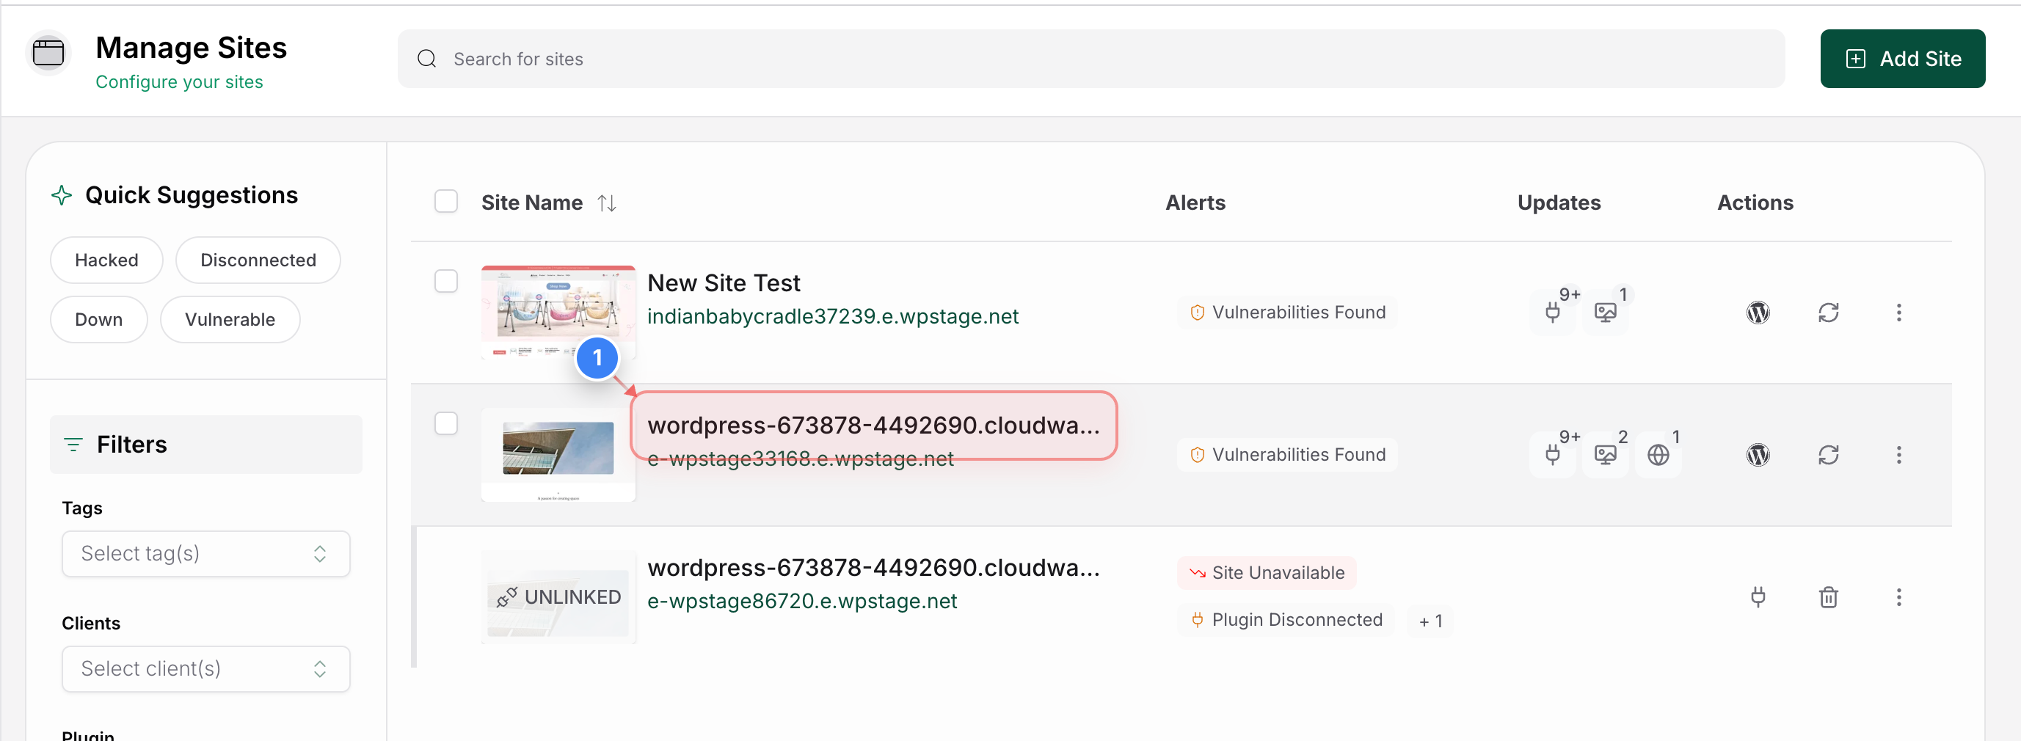
Task: Click the e-wpstage33168 site thumbnail
Action: [558, 455]
